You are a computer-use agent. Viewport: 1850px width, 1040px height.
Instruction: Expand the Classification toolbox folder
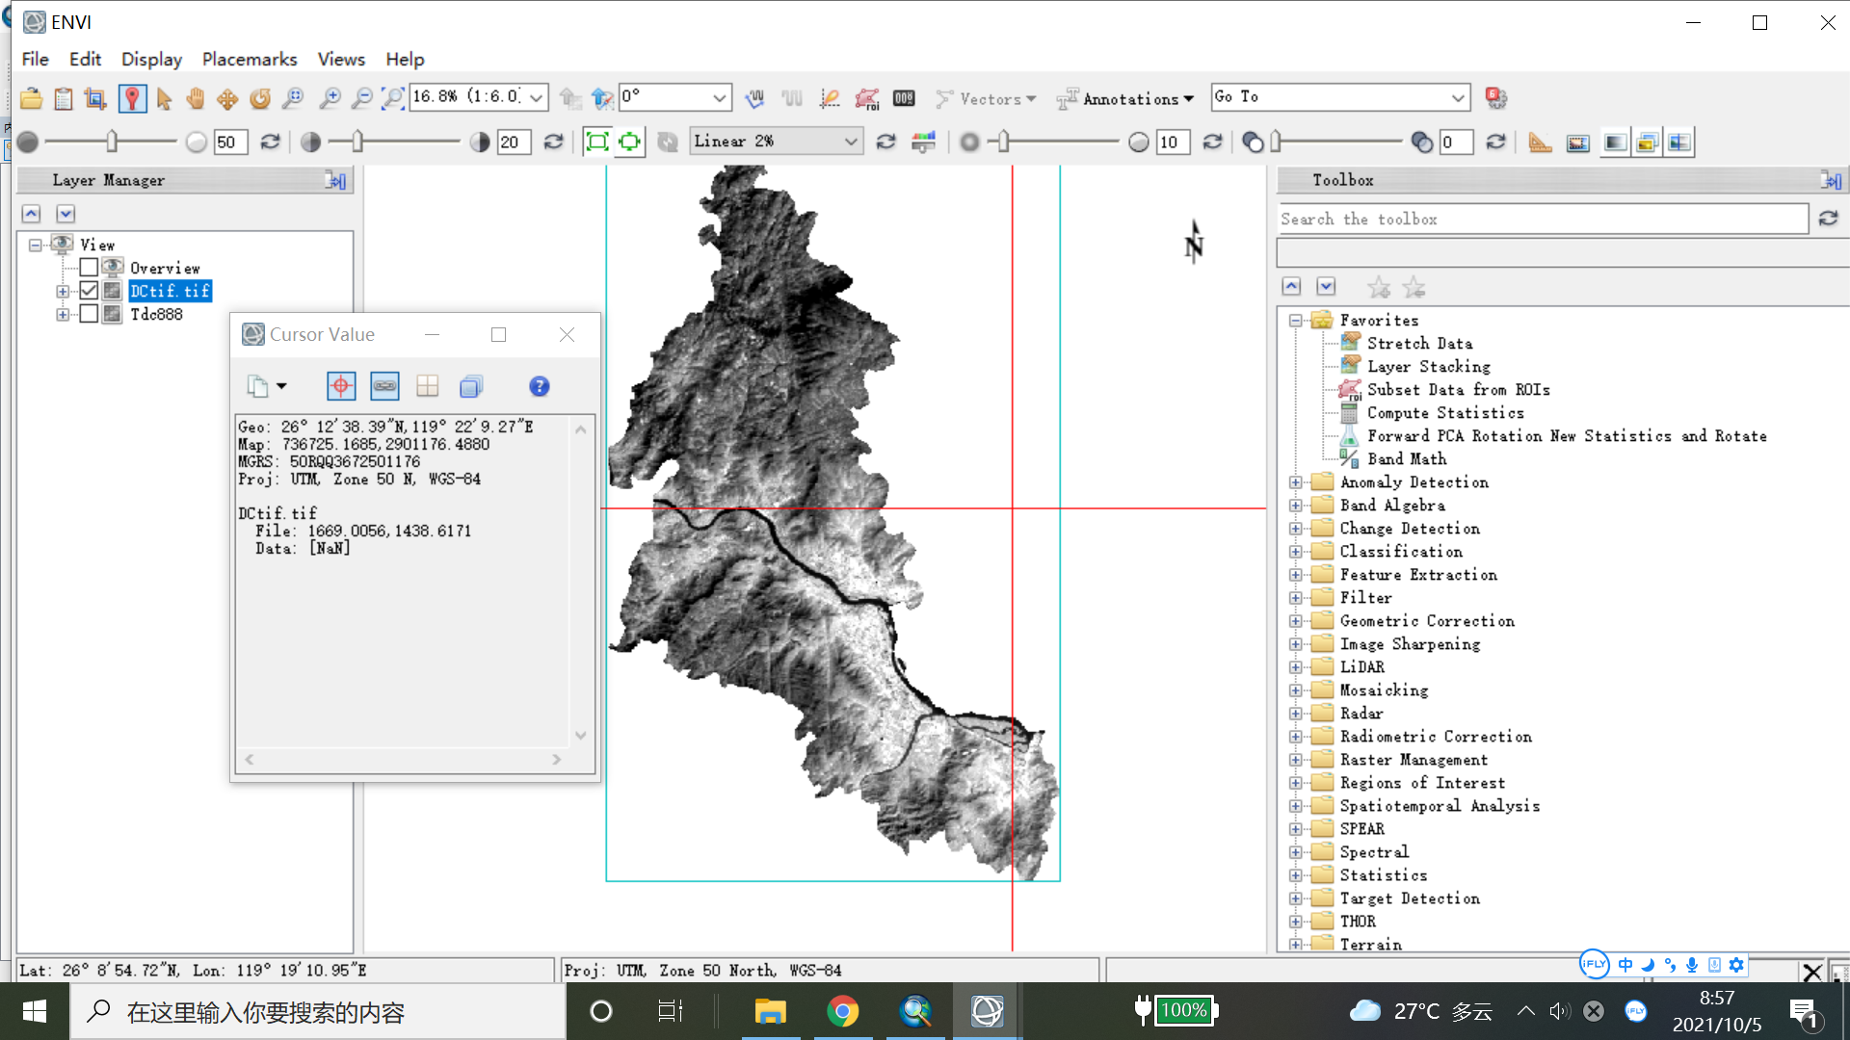pos(1296,551)
